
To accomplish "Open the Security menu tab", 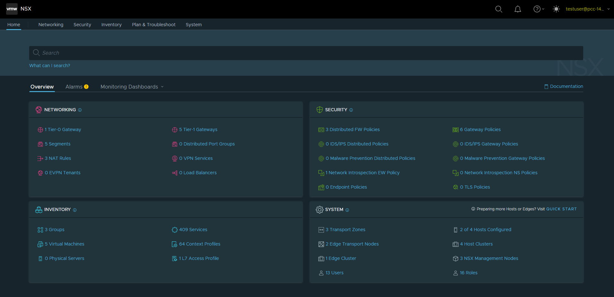I will 82,25.
